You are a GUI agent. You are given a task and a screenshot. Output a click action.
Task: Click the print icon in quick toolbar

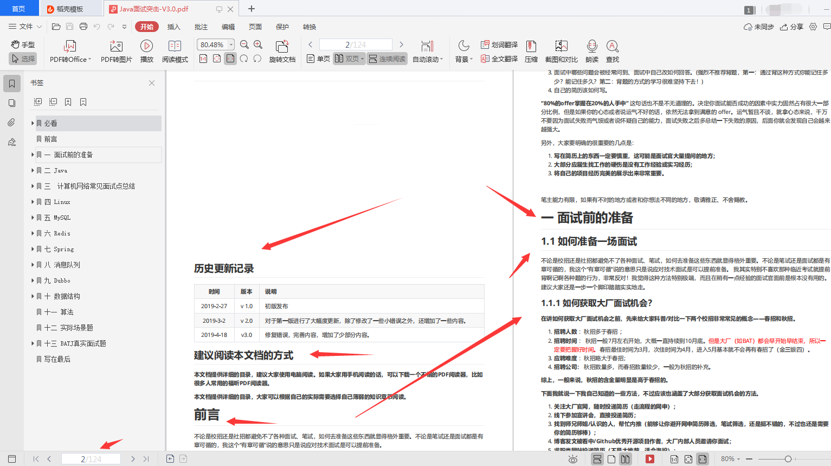[83, 27]
